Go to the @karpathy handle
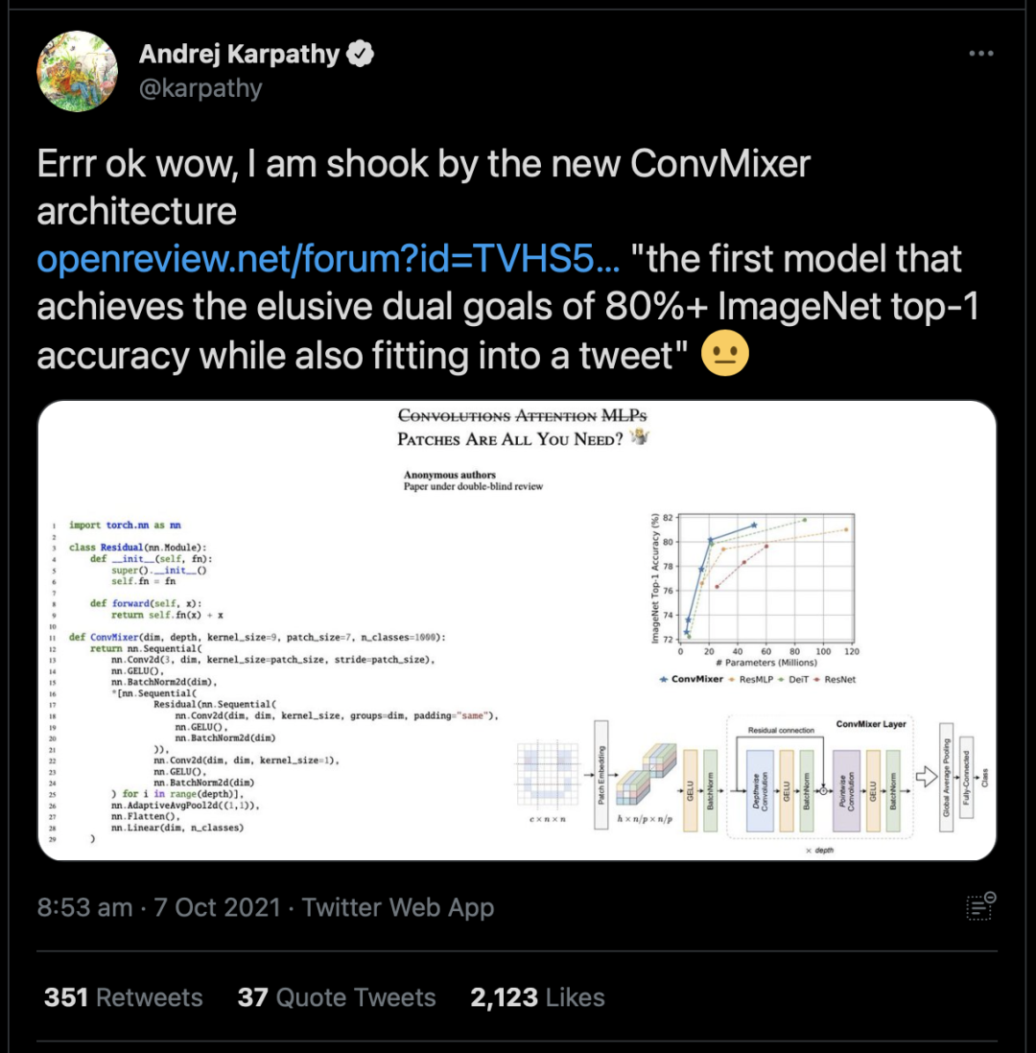 (200, 88)
